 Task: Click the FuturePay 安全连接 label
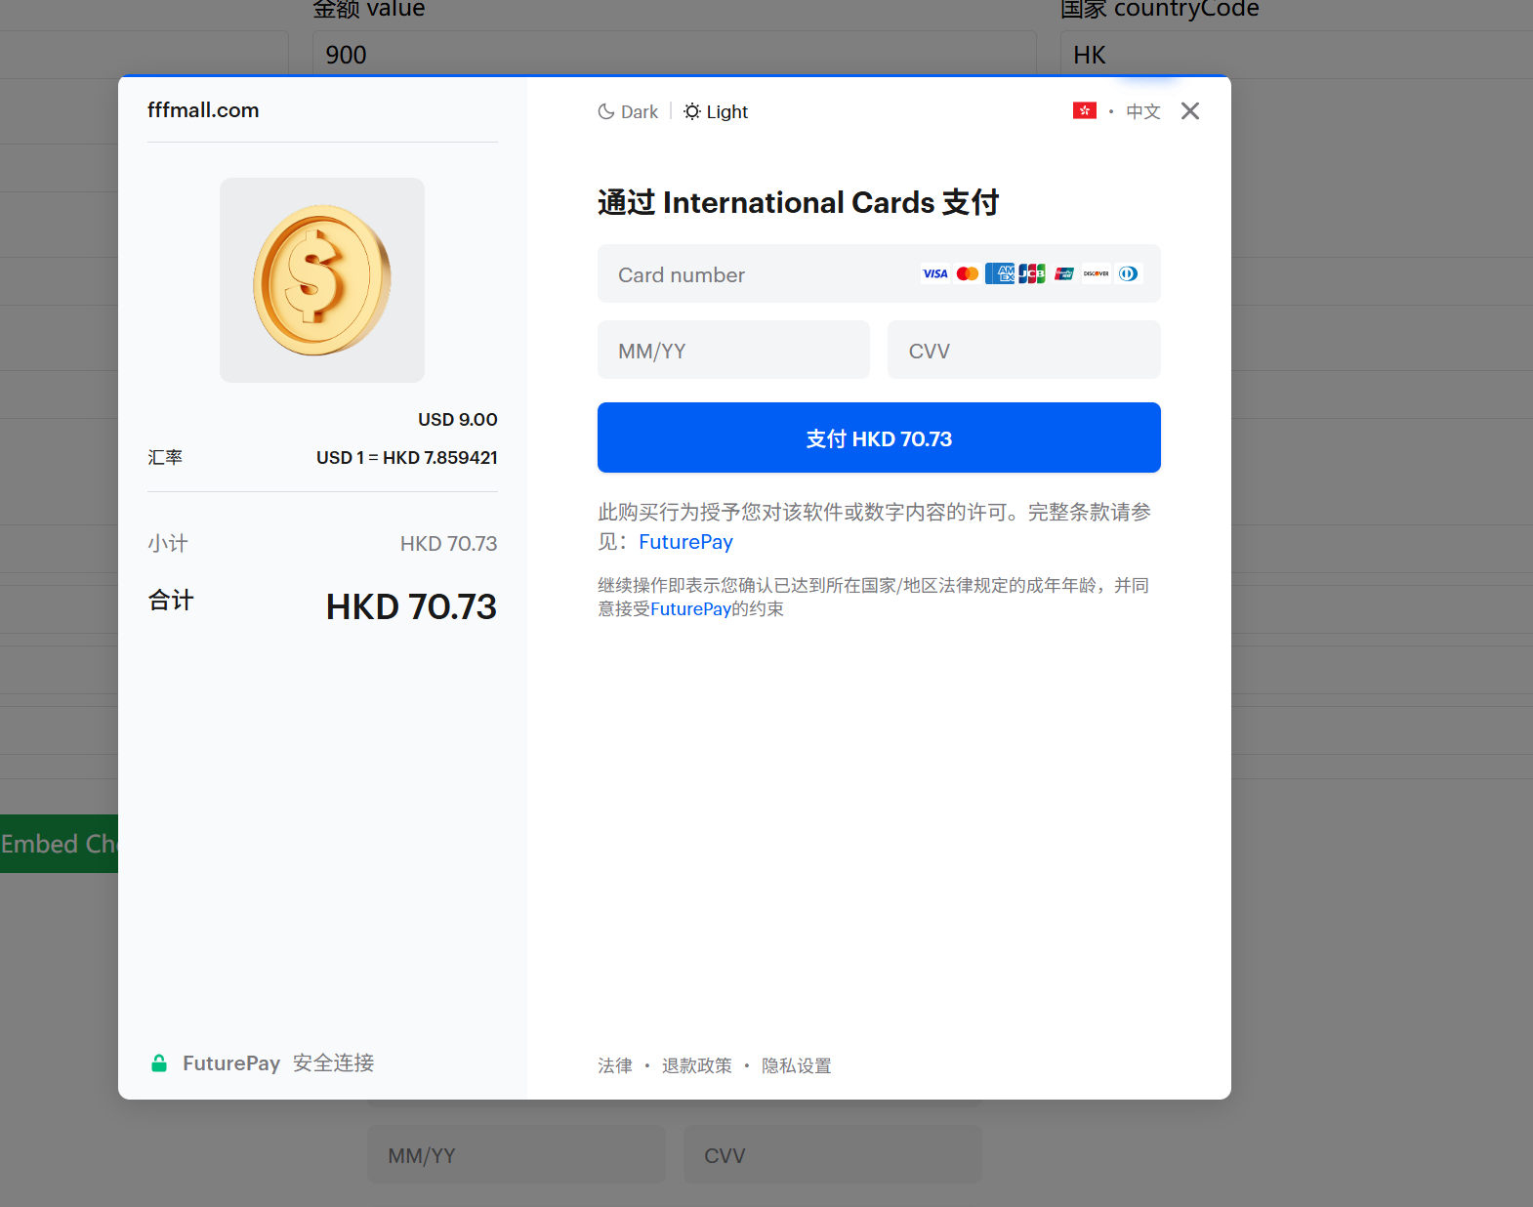pos(278,1063)
